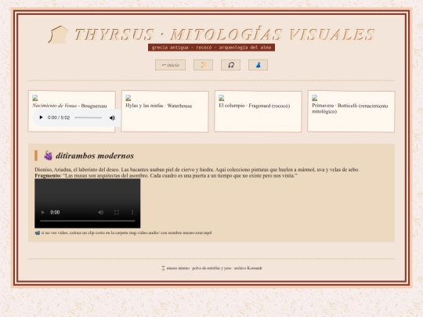
Task: Select Hylas y las ninfas · Waterhouse caption
Action: [158, 106]
